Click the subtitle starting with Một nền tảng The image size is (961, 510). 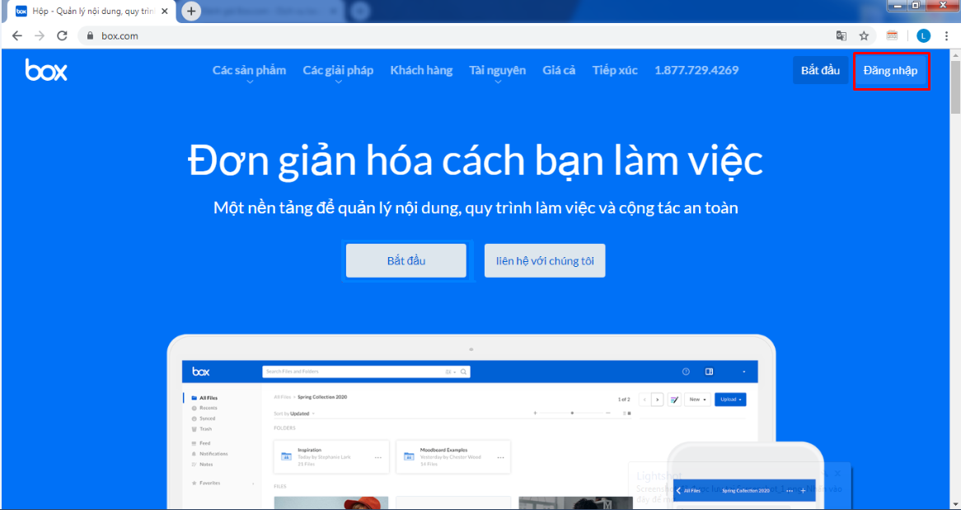[476, 208]
